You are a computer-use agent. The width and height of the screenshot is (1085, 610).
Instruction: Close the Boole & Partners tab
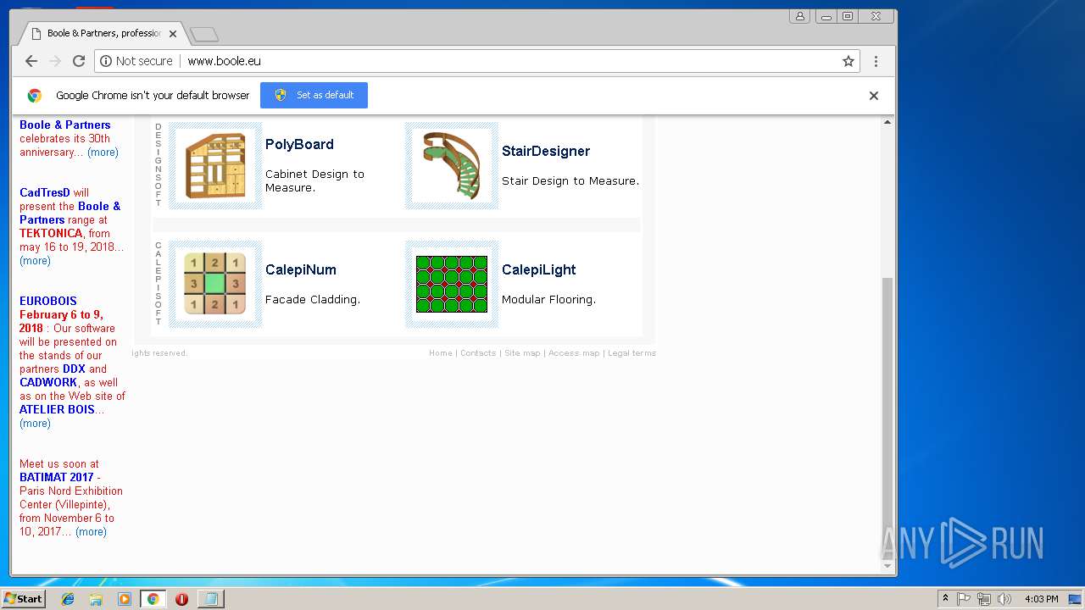coord(173,34)
